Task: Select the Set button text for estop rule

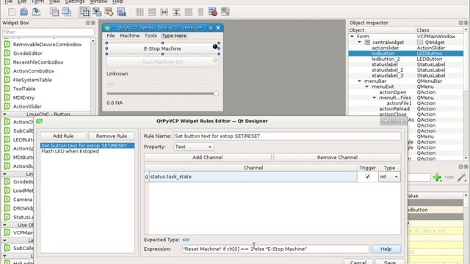Action: 87,145
